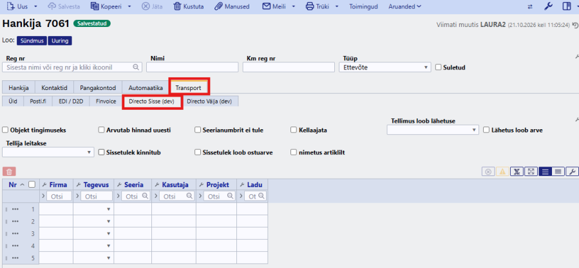This screenshot has width=579, height=268.
Task: Click the Excel export icon above the table
Action: (517, 172)
